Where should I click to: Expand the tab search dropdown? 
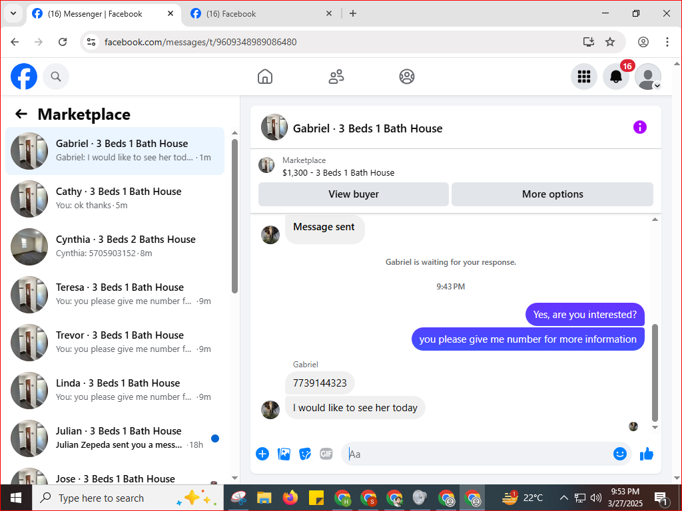pyautogui.click(x=13, y=13)
